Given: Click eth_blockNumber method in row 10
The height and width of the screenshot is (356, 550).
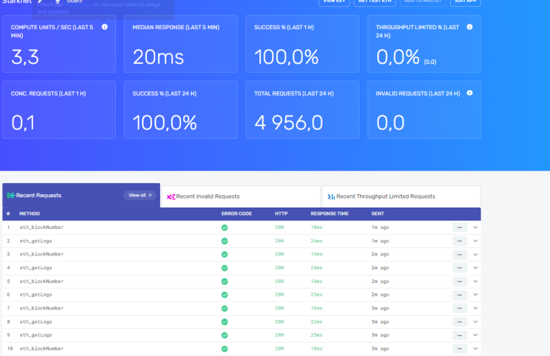Looking at the screenshot, I should 42,348.
